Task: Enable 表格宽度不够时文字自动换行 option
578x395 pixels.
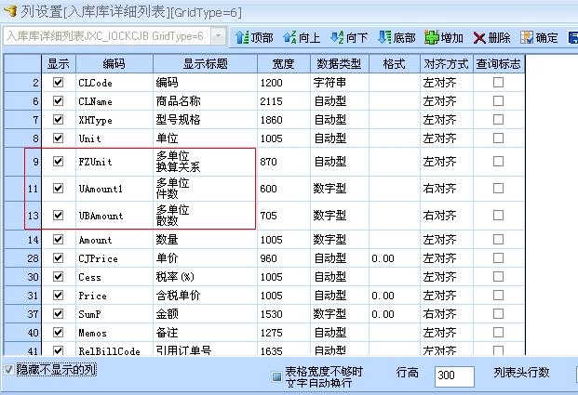Action: point(276,376)
